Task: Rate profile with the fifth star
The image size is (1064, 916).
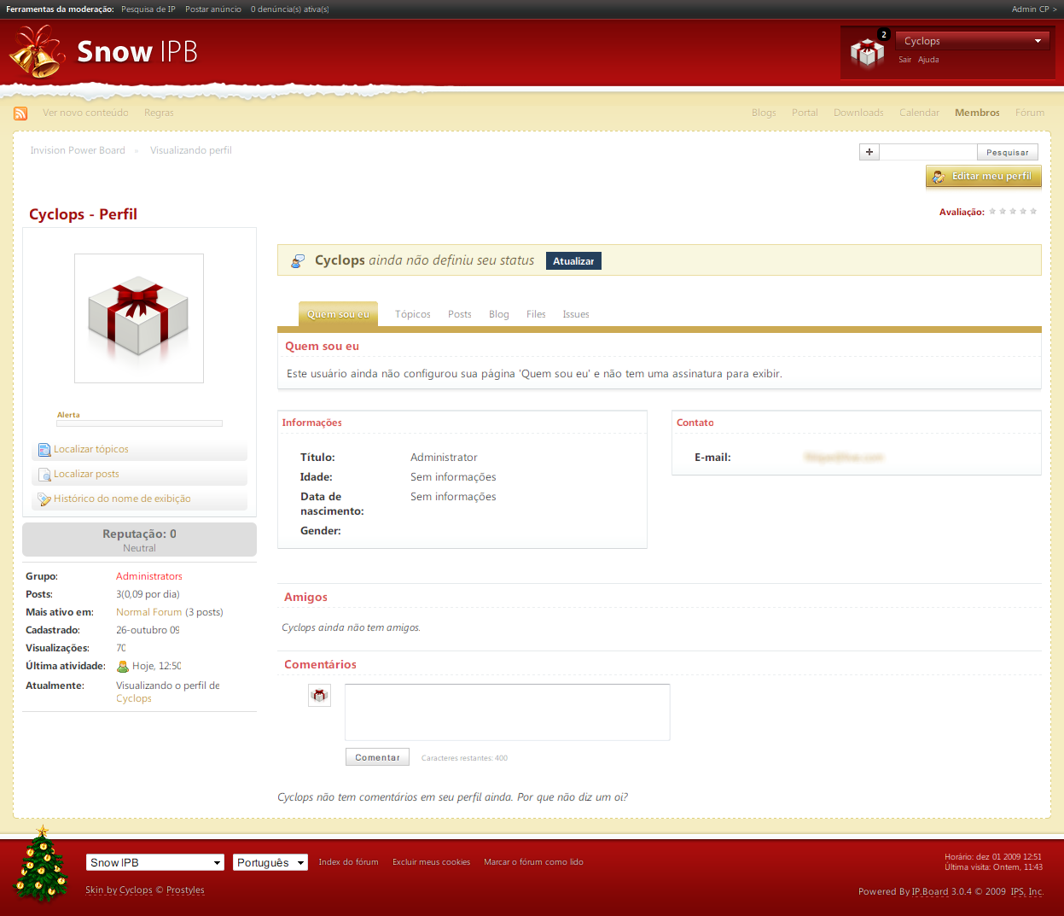Action: 1033,212
